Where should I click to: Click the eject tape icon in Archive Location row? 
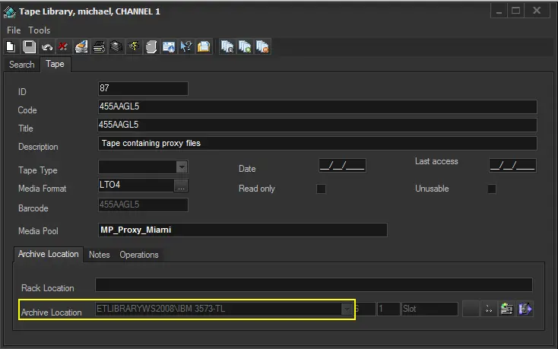point(525,309)
